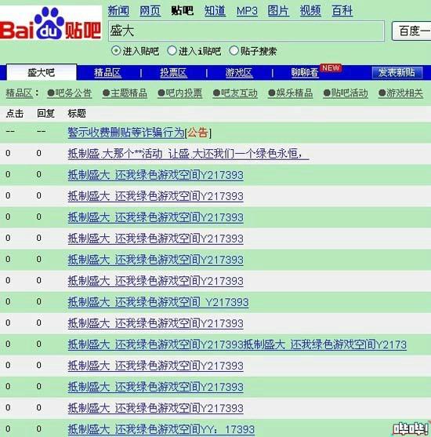Screen dimensions: 431x437
Task: Click the 回复 column header
Action: (x=45, y=114)
